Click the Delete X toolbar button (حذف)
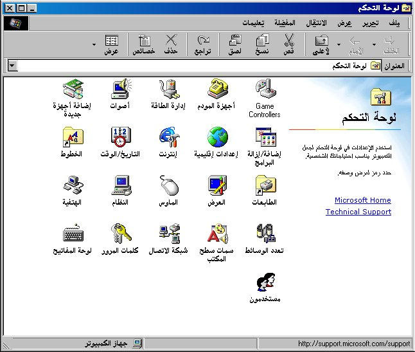 [171, 44]
